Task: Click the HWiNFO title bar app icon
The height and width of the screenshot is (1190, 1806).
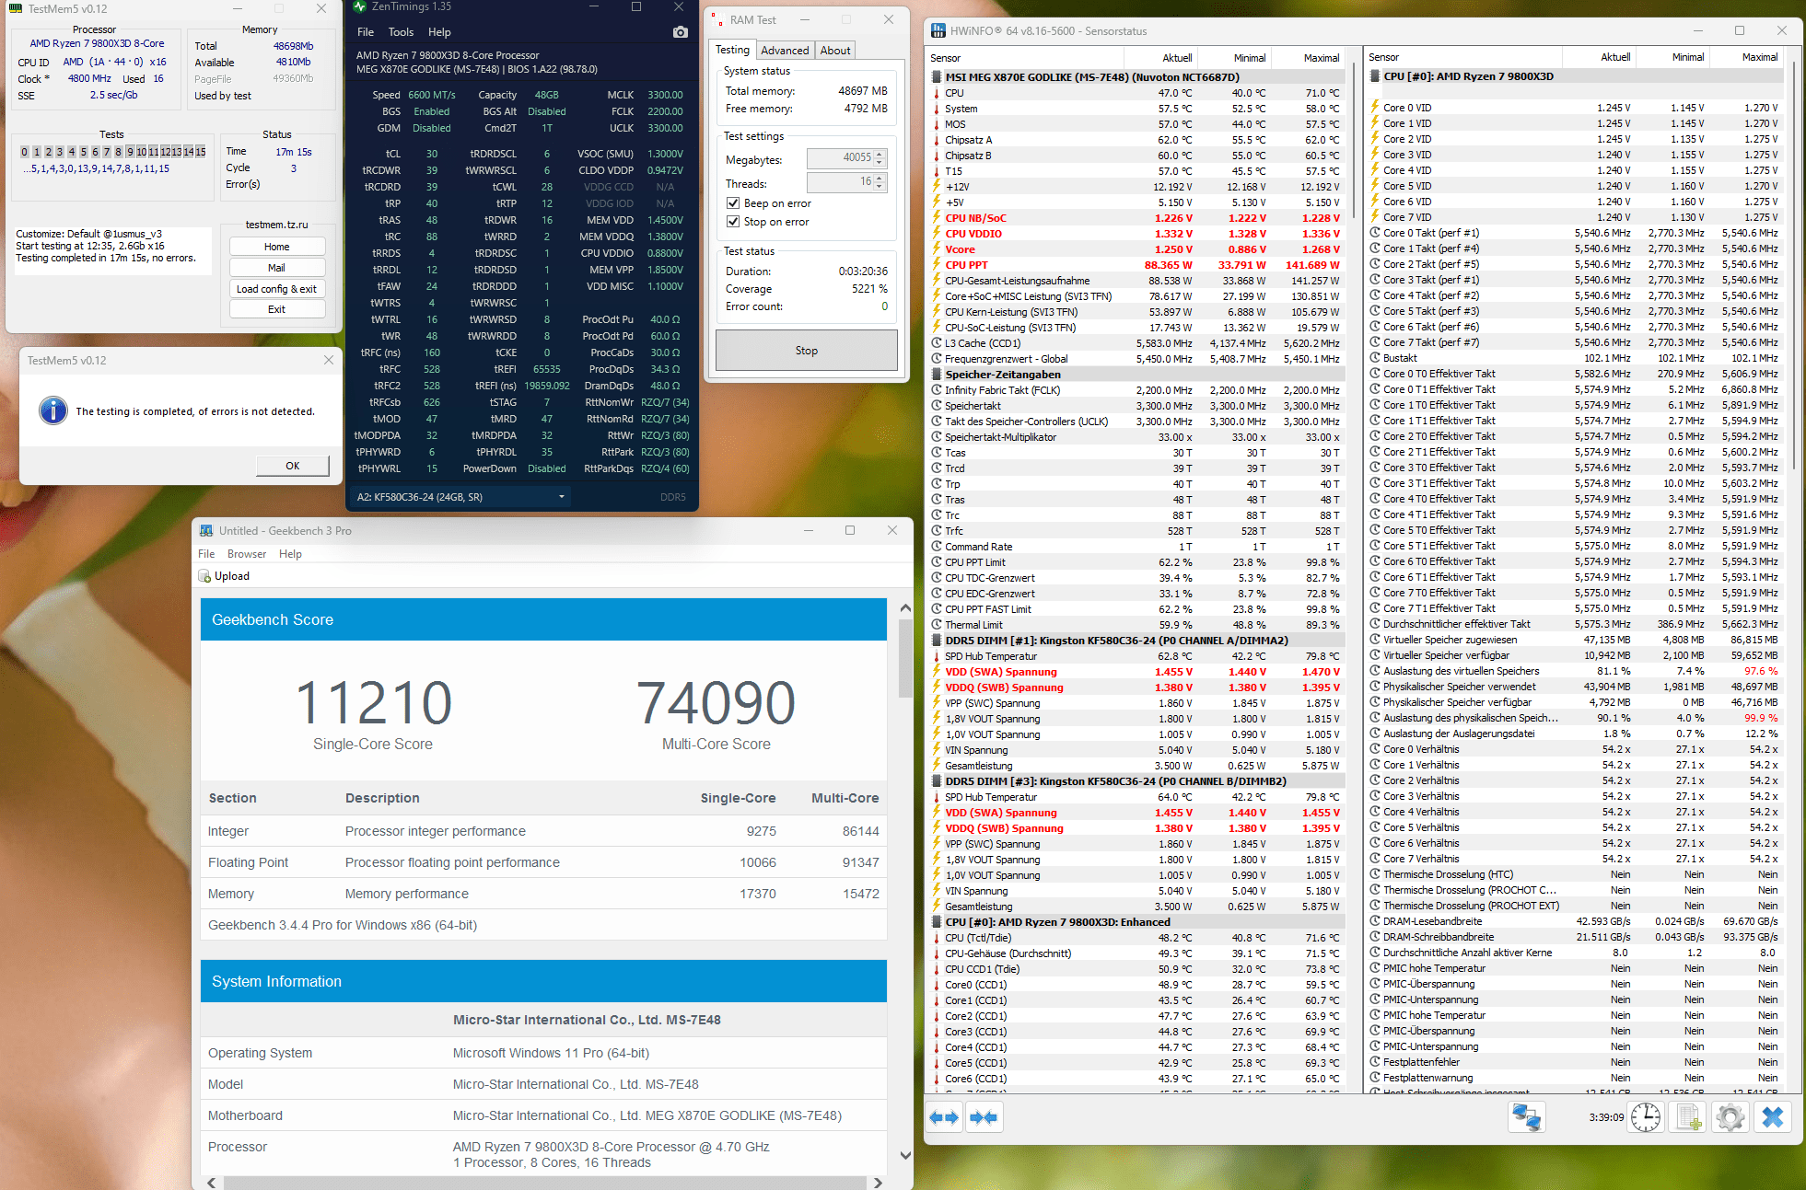Action: pos(938,30)
